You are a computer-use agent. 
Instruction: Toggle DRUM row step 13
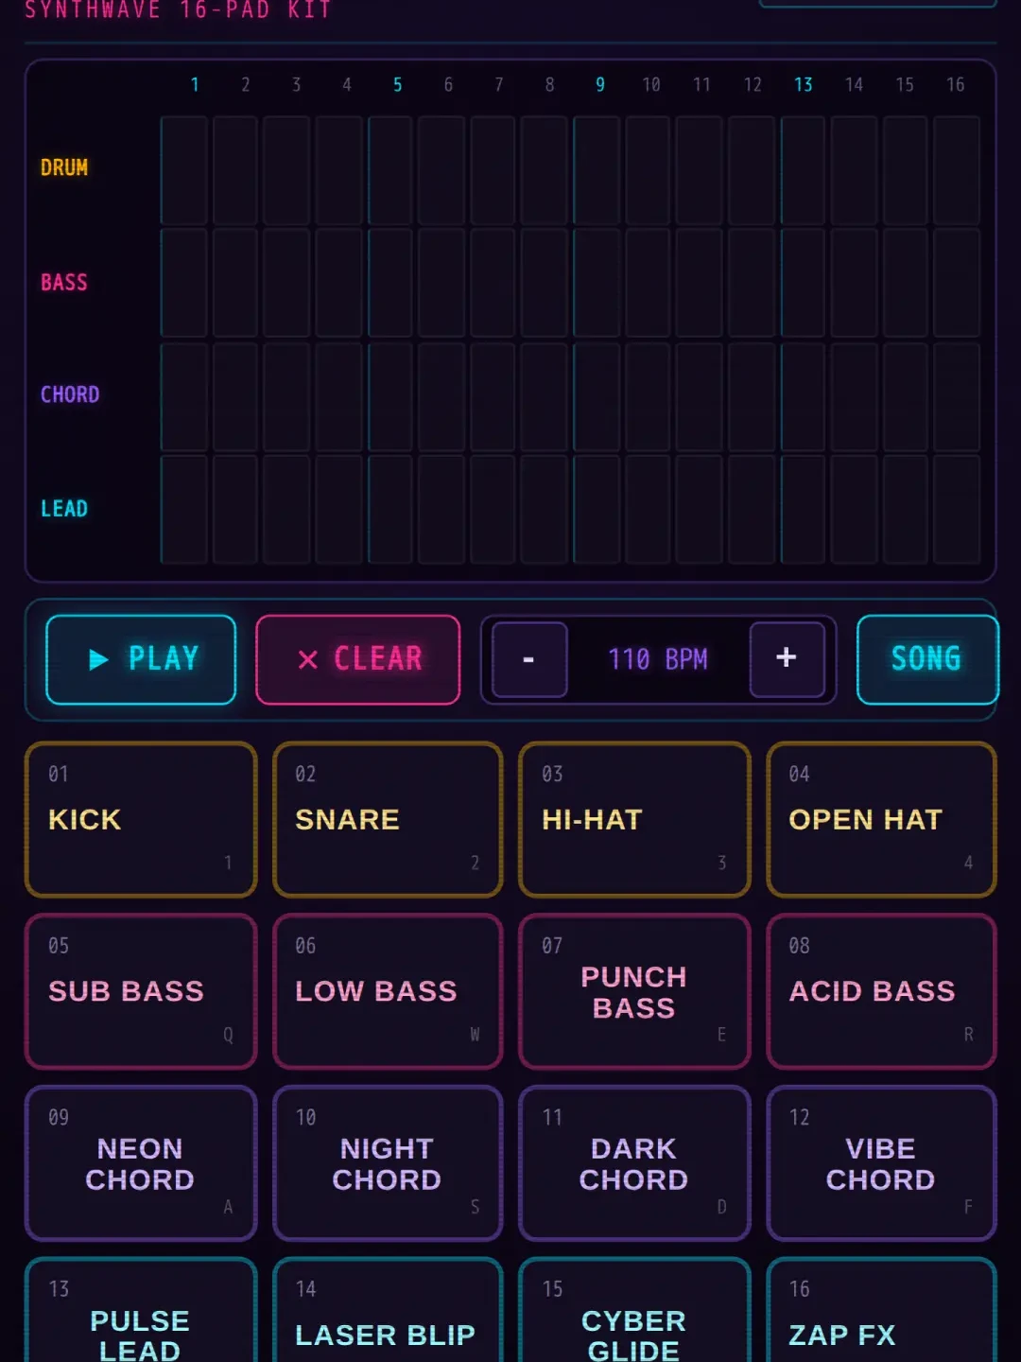803,170
